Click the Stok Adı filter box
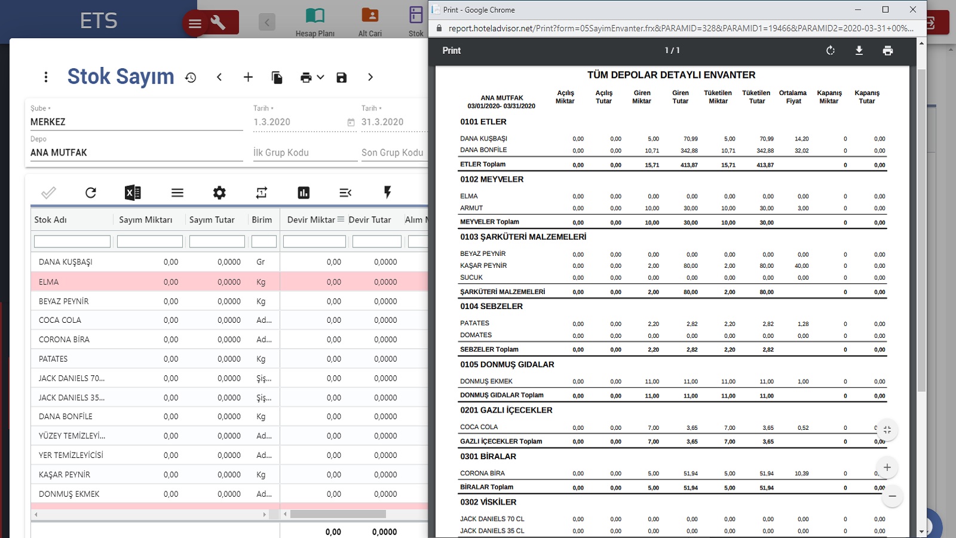The height and width of the screenshot is (538, 956). (72, 242)
